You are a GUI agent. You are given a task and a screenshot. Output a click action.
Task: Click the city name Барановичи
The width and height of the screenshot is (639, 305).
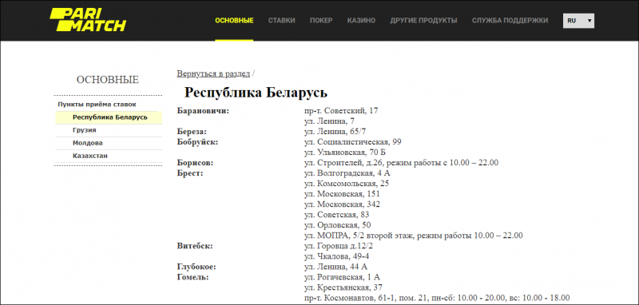(204, 110)
